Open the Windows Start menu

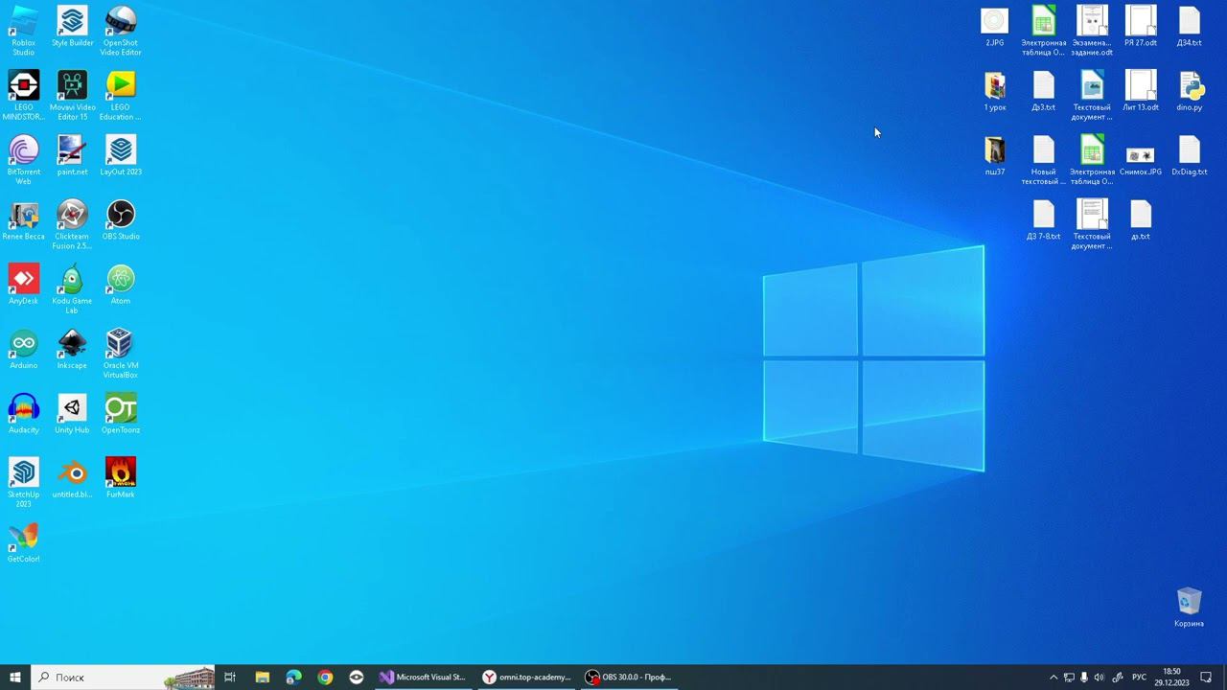click(15, 677)
